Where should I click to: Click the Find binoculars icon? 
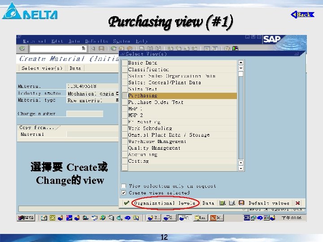[150, 48]
